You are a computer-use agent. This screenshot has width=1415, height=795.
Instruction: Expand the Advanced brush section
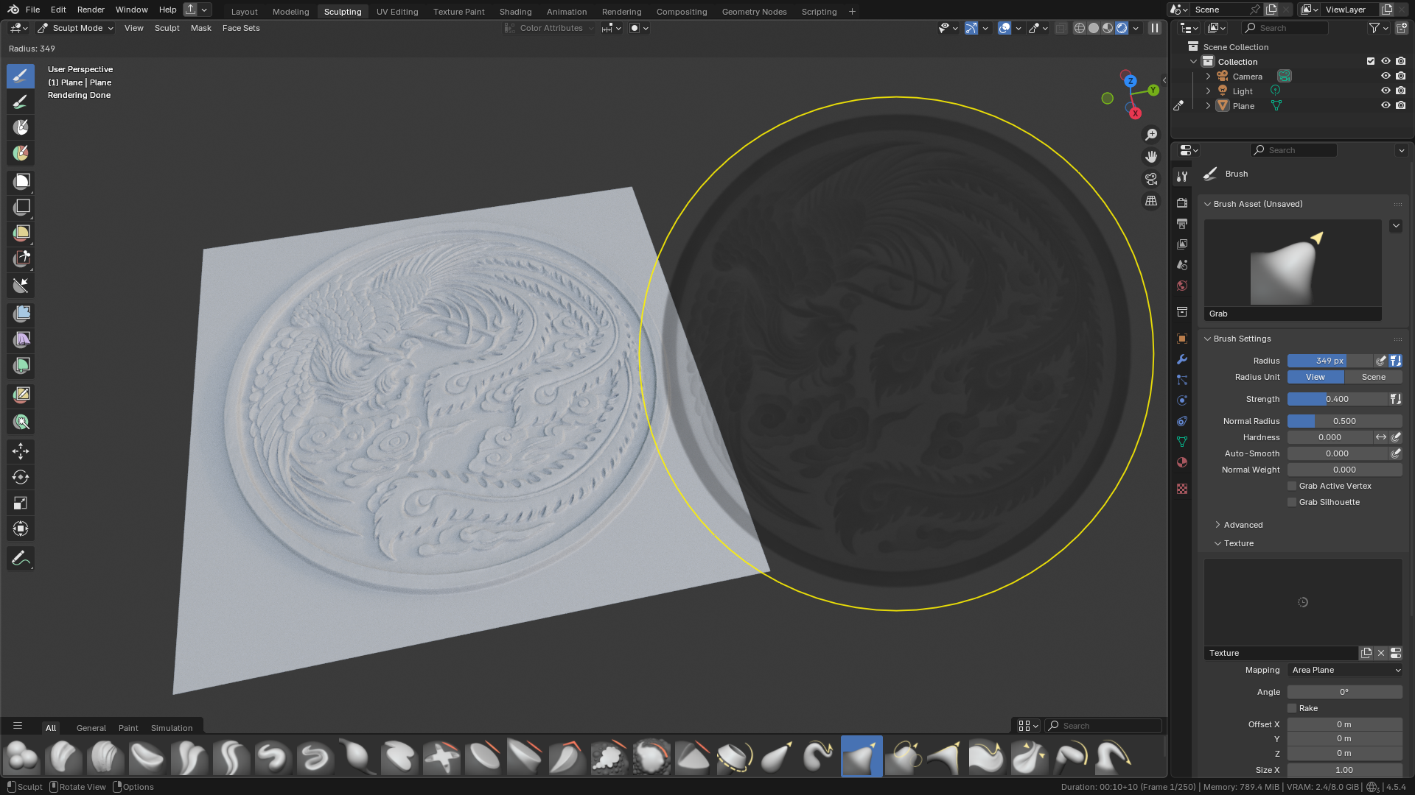pos(1243,525)
